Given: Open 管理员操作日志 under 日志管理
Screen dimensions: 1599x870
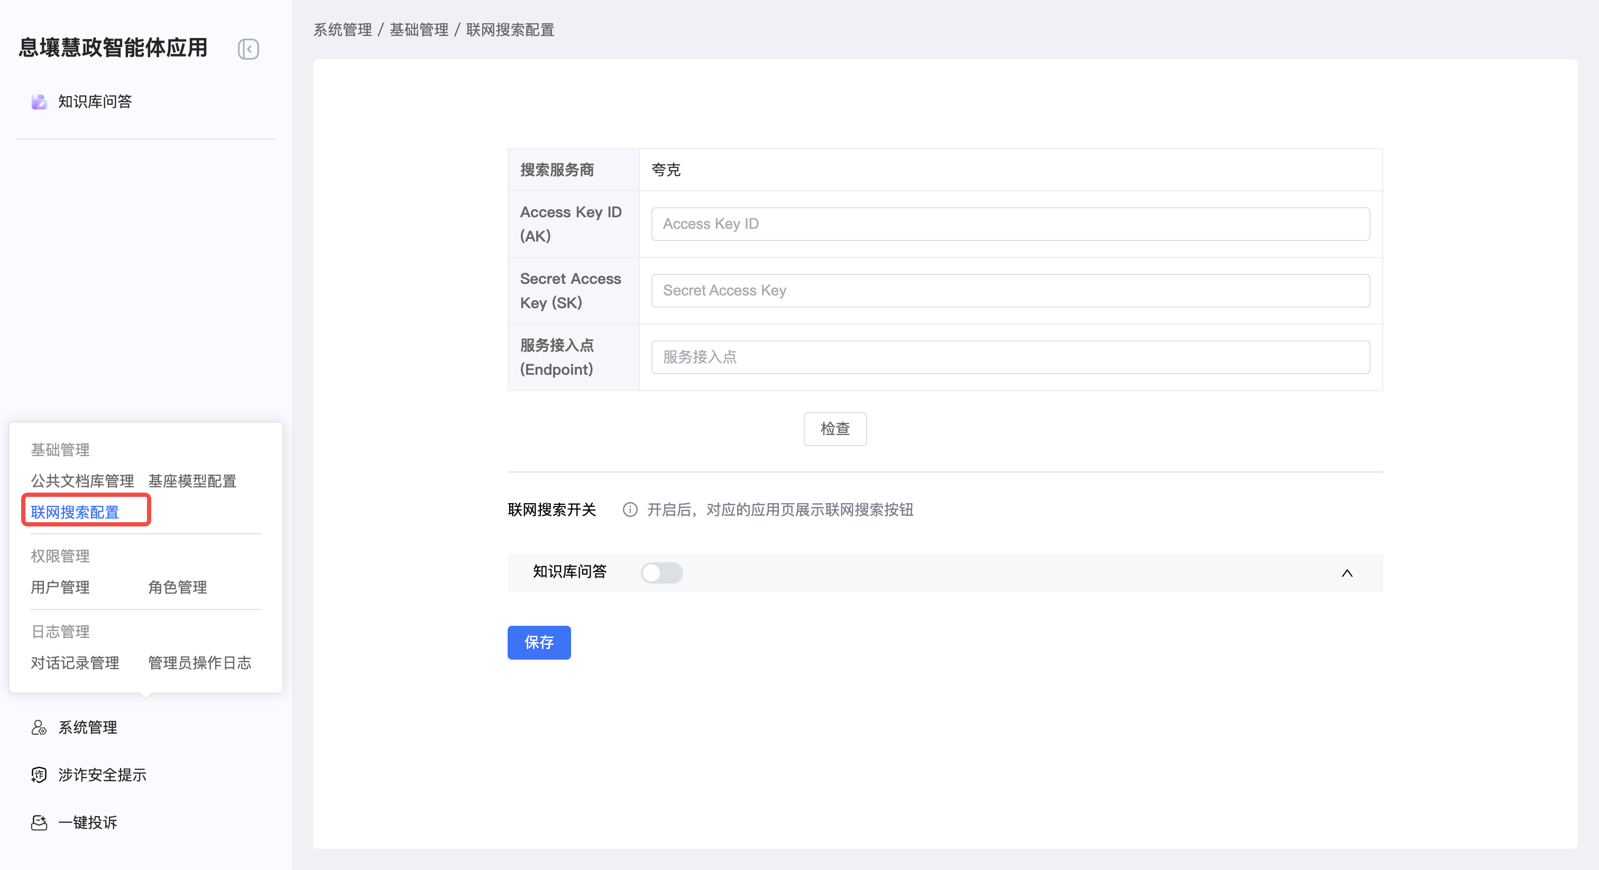Looking at the screenshot, I should pos(200,663).
